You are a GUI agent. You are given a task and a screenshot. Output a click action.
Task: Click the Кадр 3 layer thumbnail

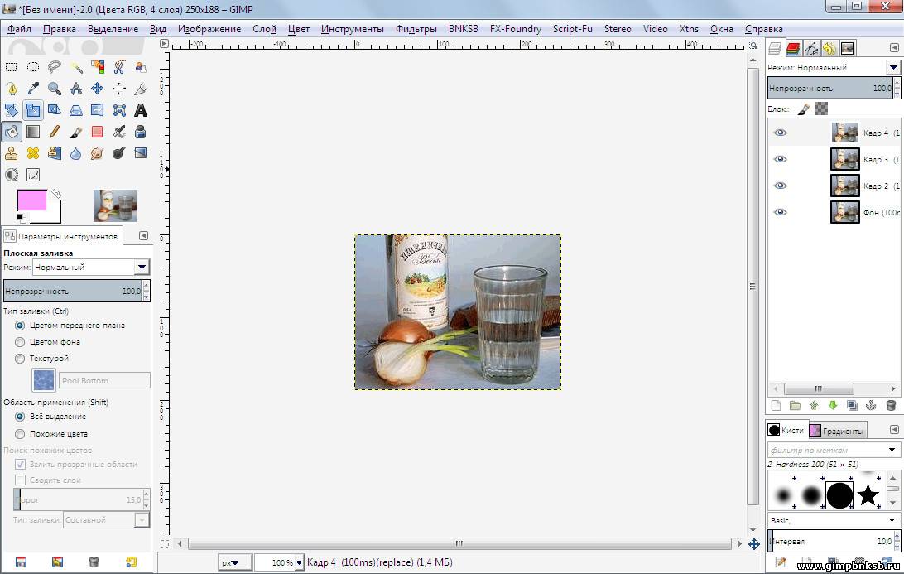pos(844,159)
